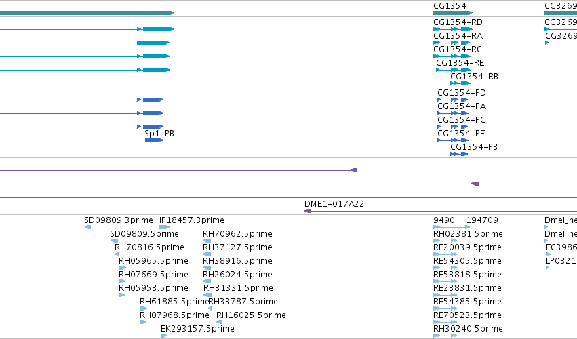Select protein CG1354-PE

click(x=461, y=134)
